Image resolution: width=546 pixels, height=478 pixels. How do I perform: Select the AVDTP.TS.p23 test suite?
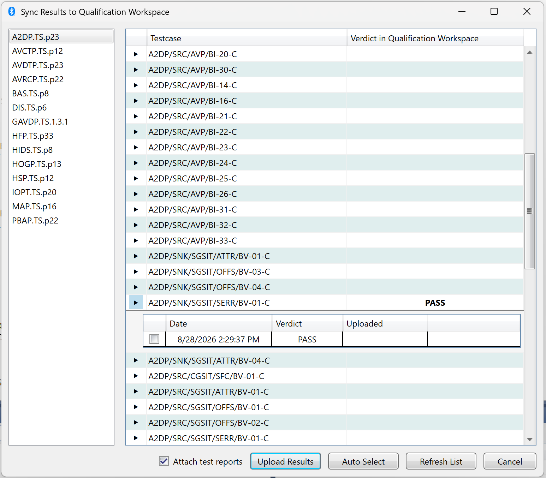(x=61, y=65)
